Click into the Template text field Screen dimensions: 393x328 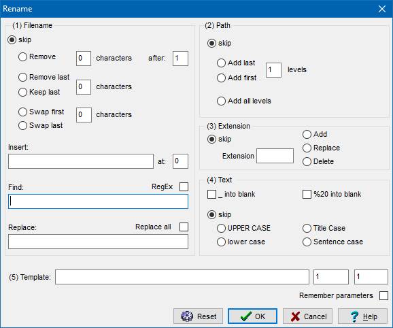point(182,277)
